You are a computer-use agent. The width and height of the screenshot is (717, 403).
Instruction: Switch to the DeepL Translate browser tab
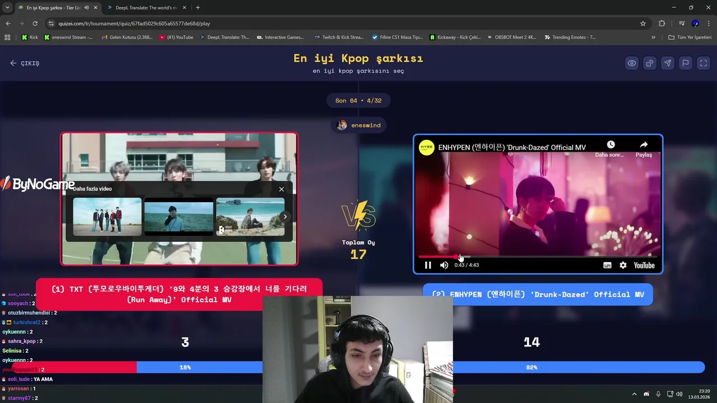coord(146,8)
